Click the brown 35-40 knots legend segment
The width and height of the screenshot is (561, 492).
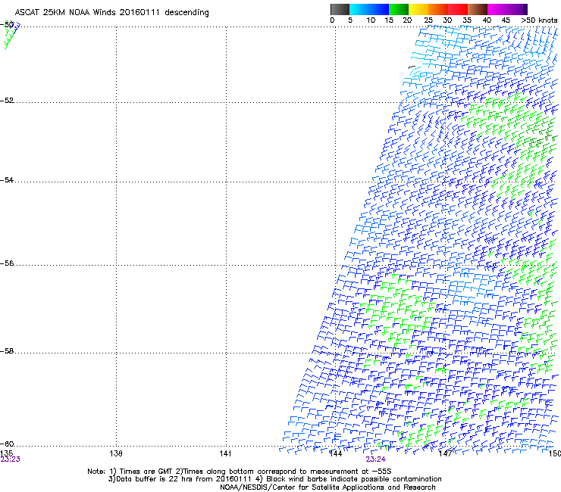click(x=478, y=9)
